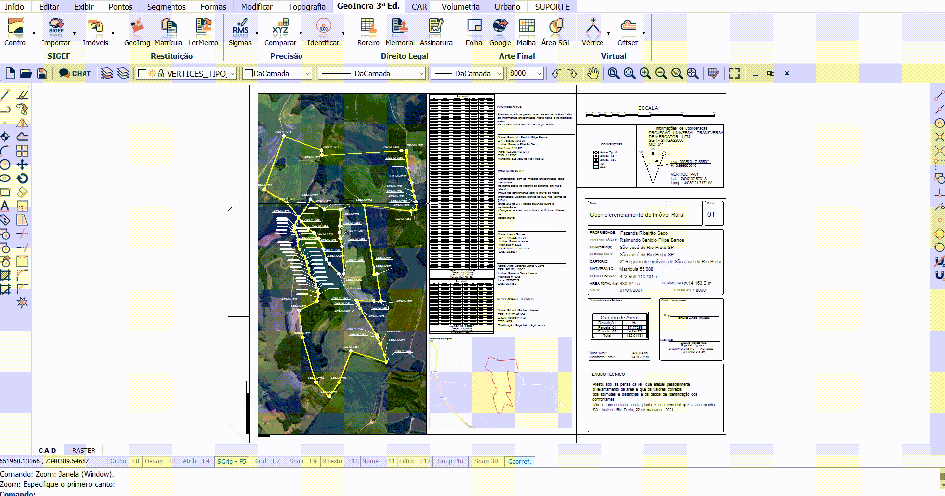Open the Topografia ribbon tab
945x496 pixels.
[x=306, y=7]
